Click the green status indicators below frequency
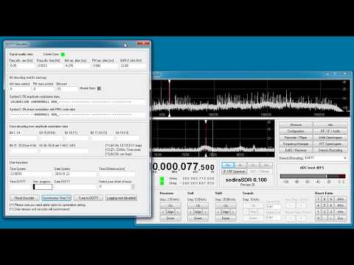Screen dimensions: 354x265 tap(162, 181)
